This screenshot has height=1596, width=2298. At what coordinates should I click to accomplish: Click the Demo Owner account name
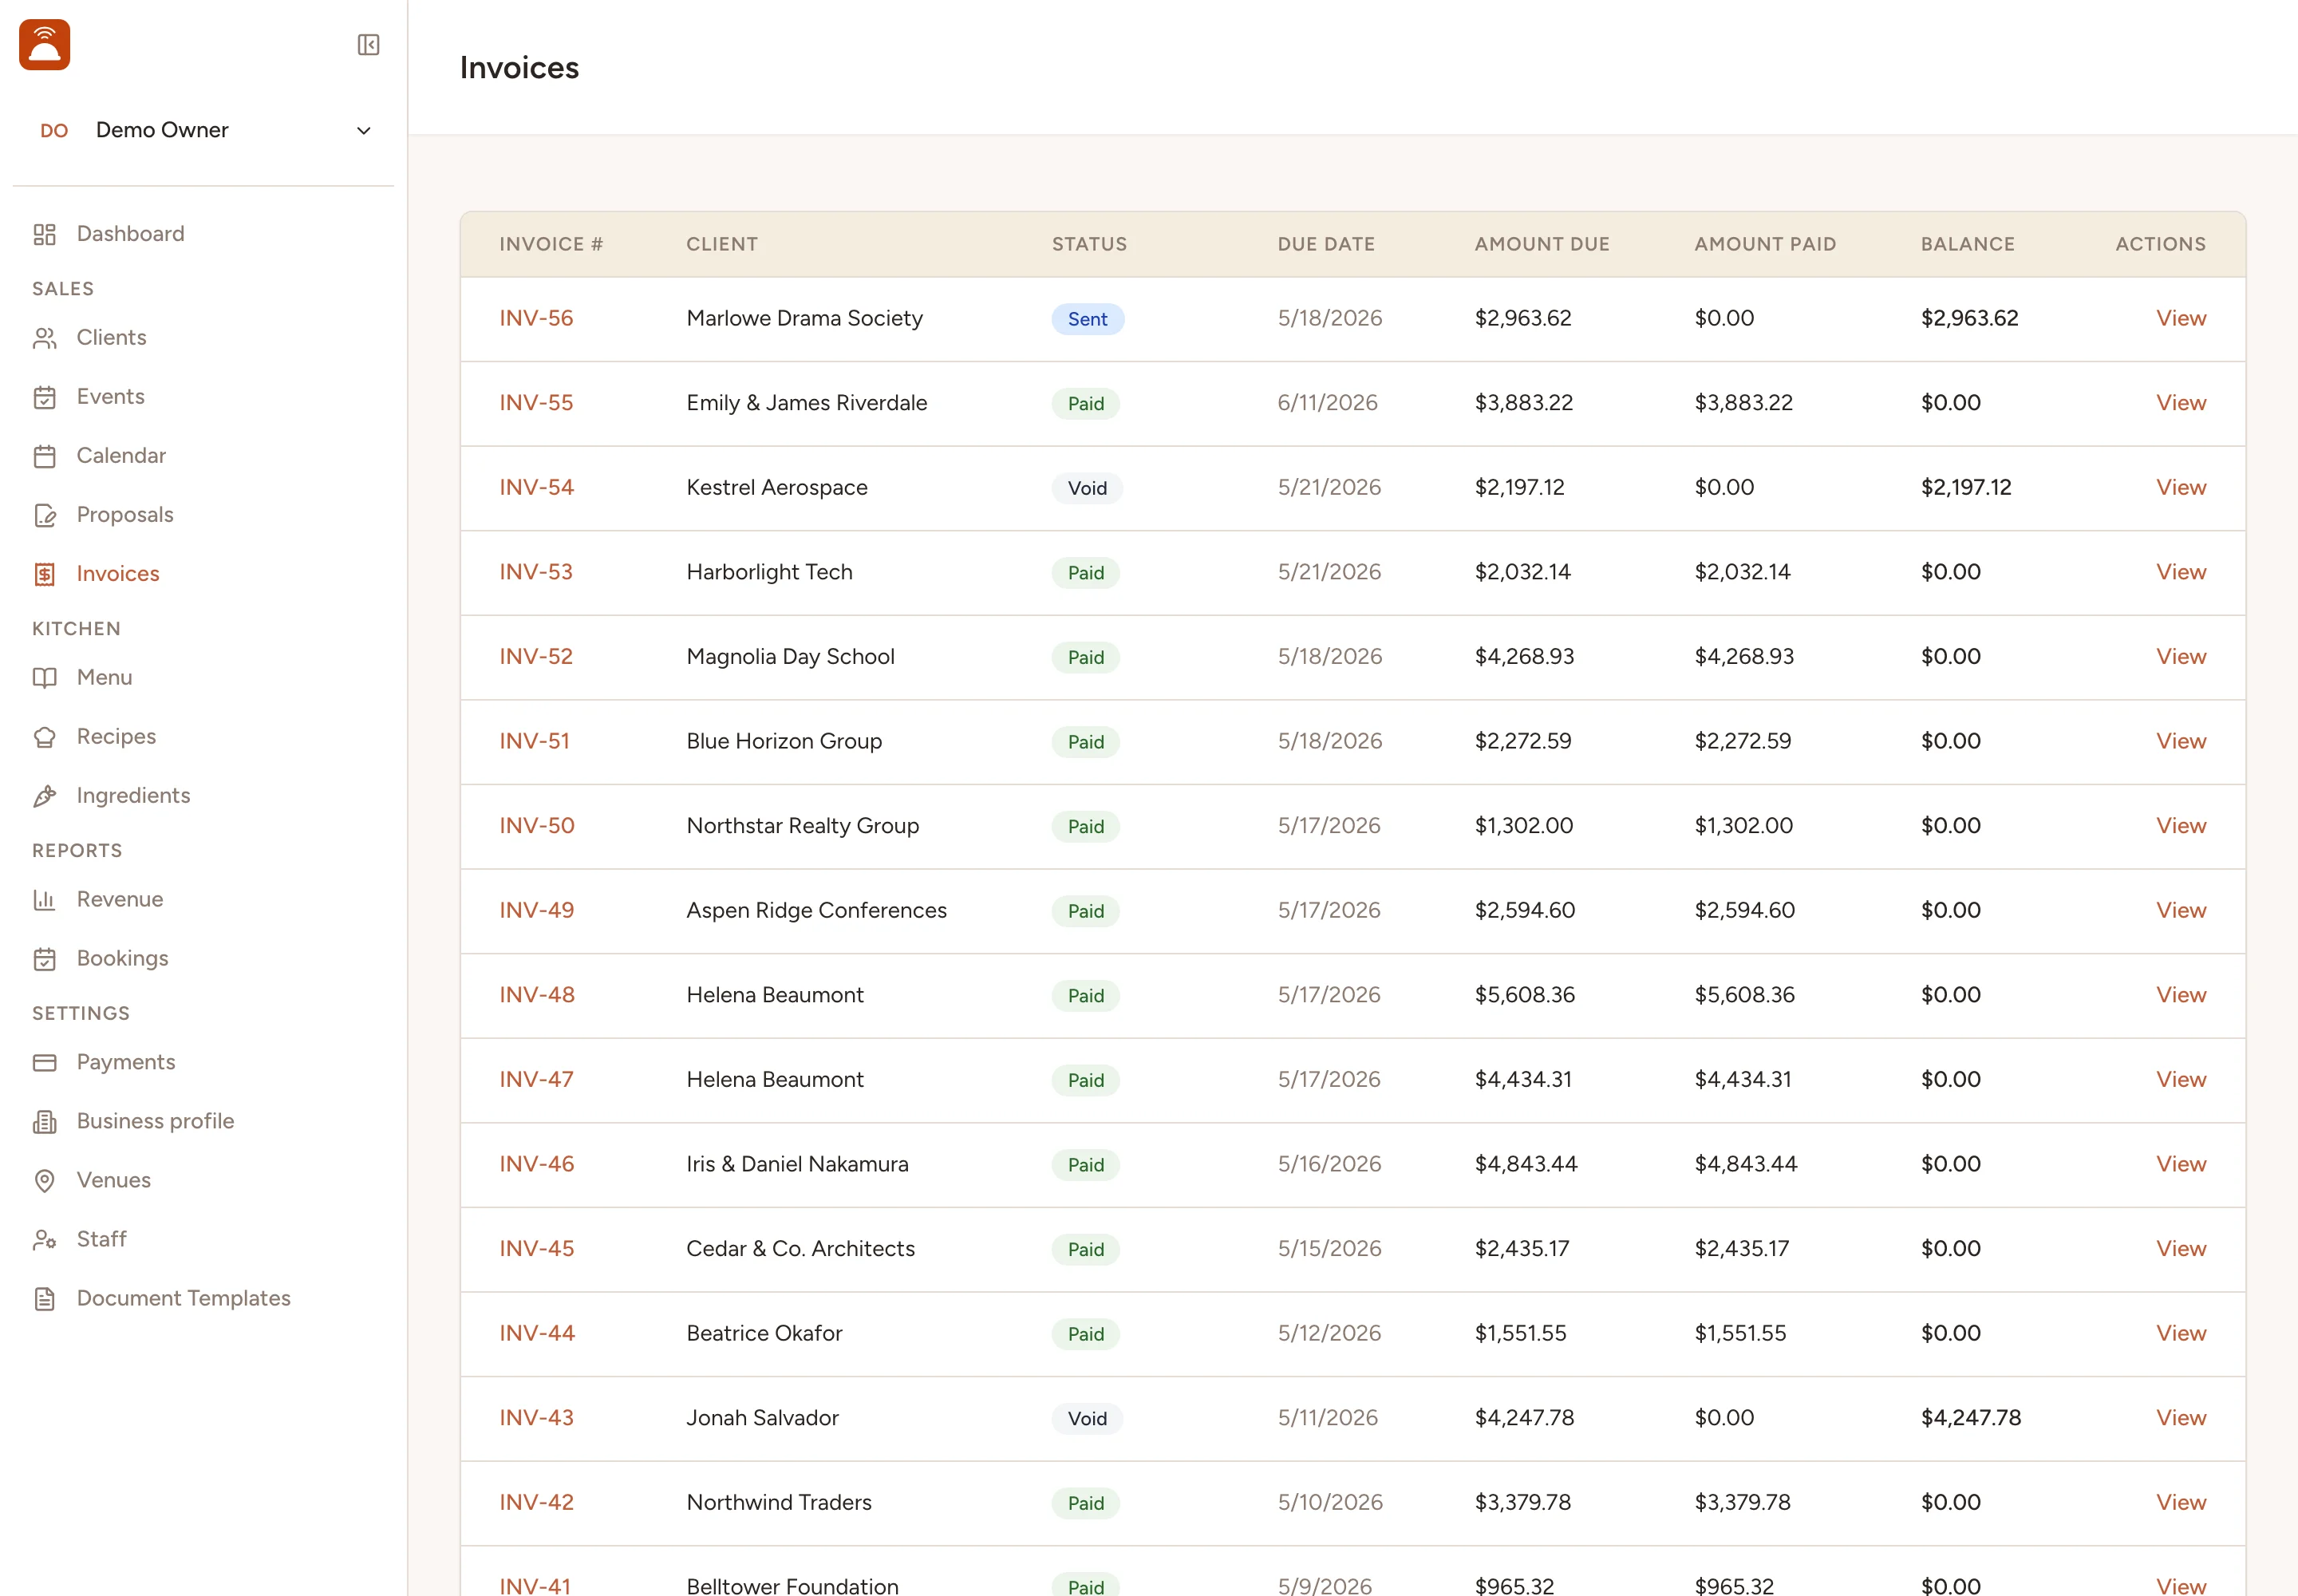point(162,130)
